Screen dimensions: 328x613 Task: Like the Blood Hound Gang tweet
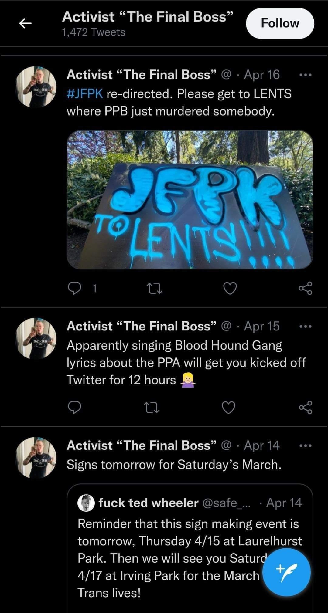(229, 407)
